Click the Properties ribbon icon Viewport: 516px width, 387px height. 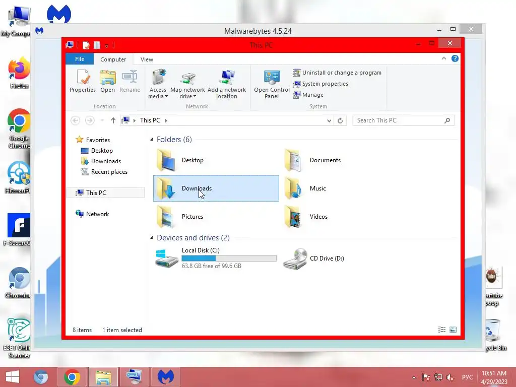[83, 77]
